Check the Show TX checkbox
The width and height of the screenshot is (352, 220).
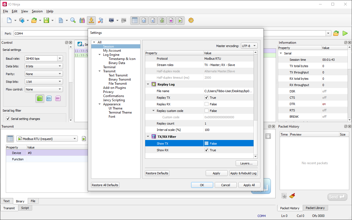tap(207, 143)
